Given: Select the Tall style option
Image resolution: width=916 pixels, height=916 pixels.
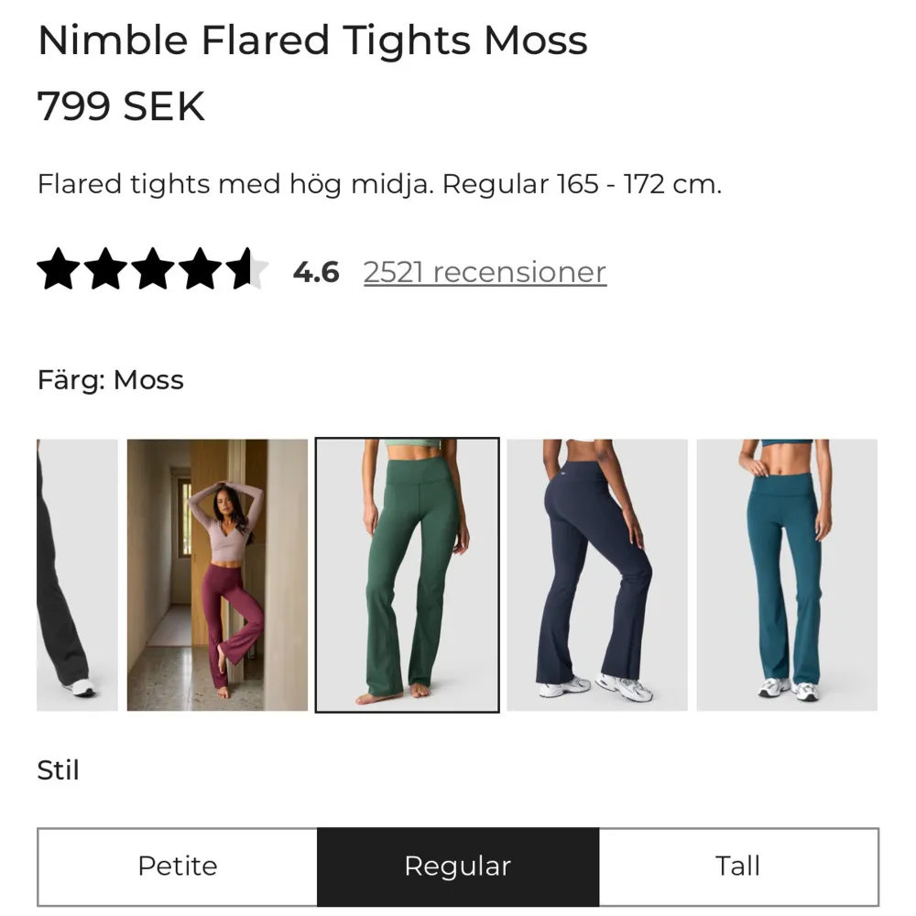Looking at the screenshot, I should (x=738, y=865).
